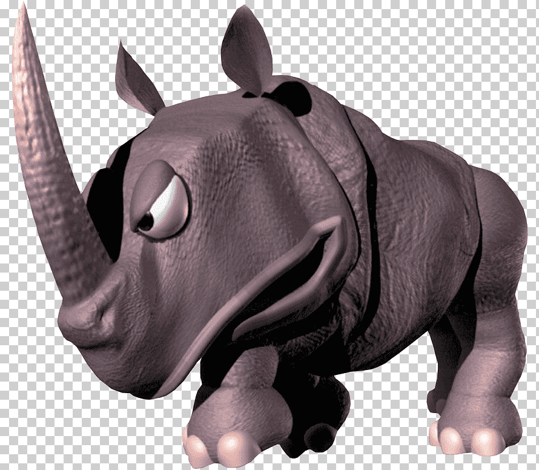Click the dark gap behind the right ear
Image resolution: width=539 pixels, height=470 pixels.
(289, 96)
